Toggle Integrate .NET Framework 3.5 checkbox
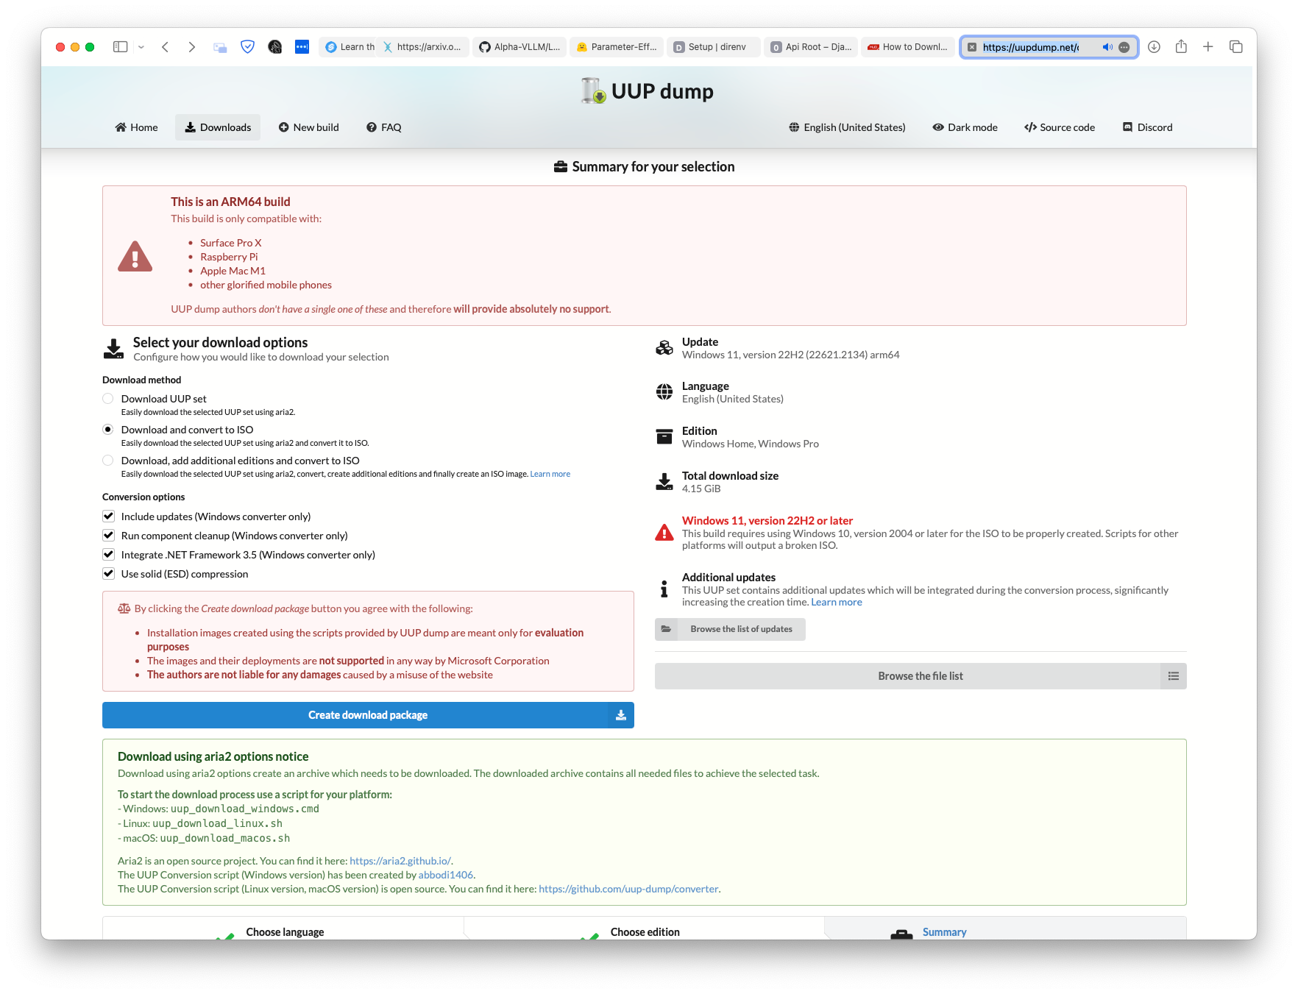Screen dimensions: 1298x994 [x=108, y=555]
